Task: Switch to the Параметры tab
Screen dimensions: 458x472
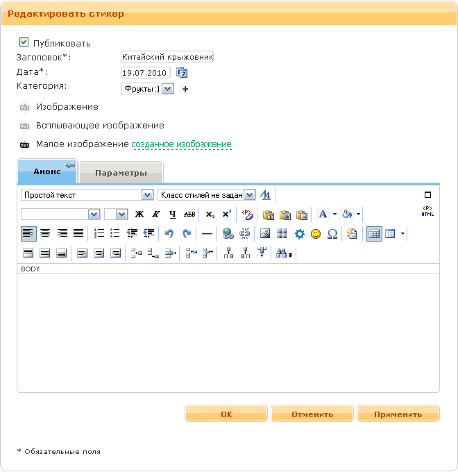Action: 121,173
